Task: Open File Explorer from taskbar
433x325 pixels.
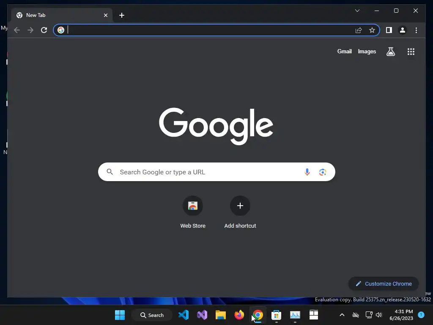Action: click(x=221, y=315)
